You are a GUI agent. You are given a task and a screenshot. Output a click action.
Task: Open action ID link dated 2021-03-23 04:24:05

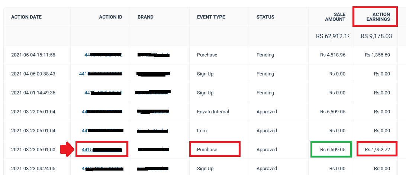pos(102,169)
